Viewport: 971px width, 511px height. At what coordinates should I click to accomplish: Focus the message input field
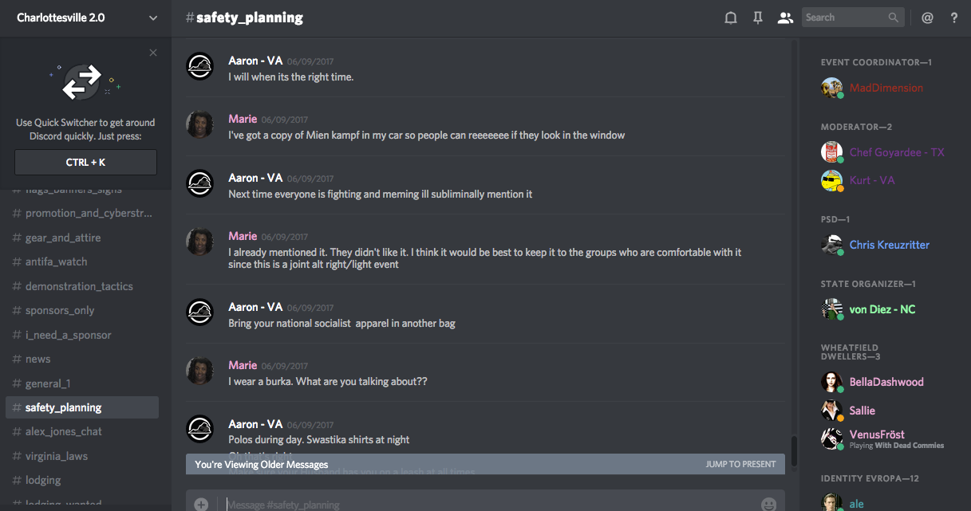click(x=479, y=504)
